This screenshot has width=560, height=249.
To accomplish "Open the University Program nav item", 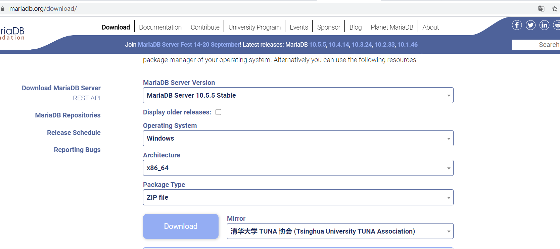I will tap(254, 27).
